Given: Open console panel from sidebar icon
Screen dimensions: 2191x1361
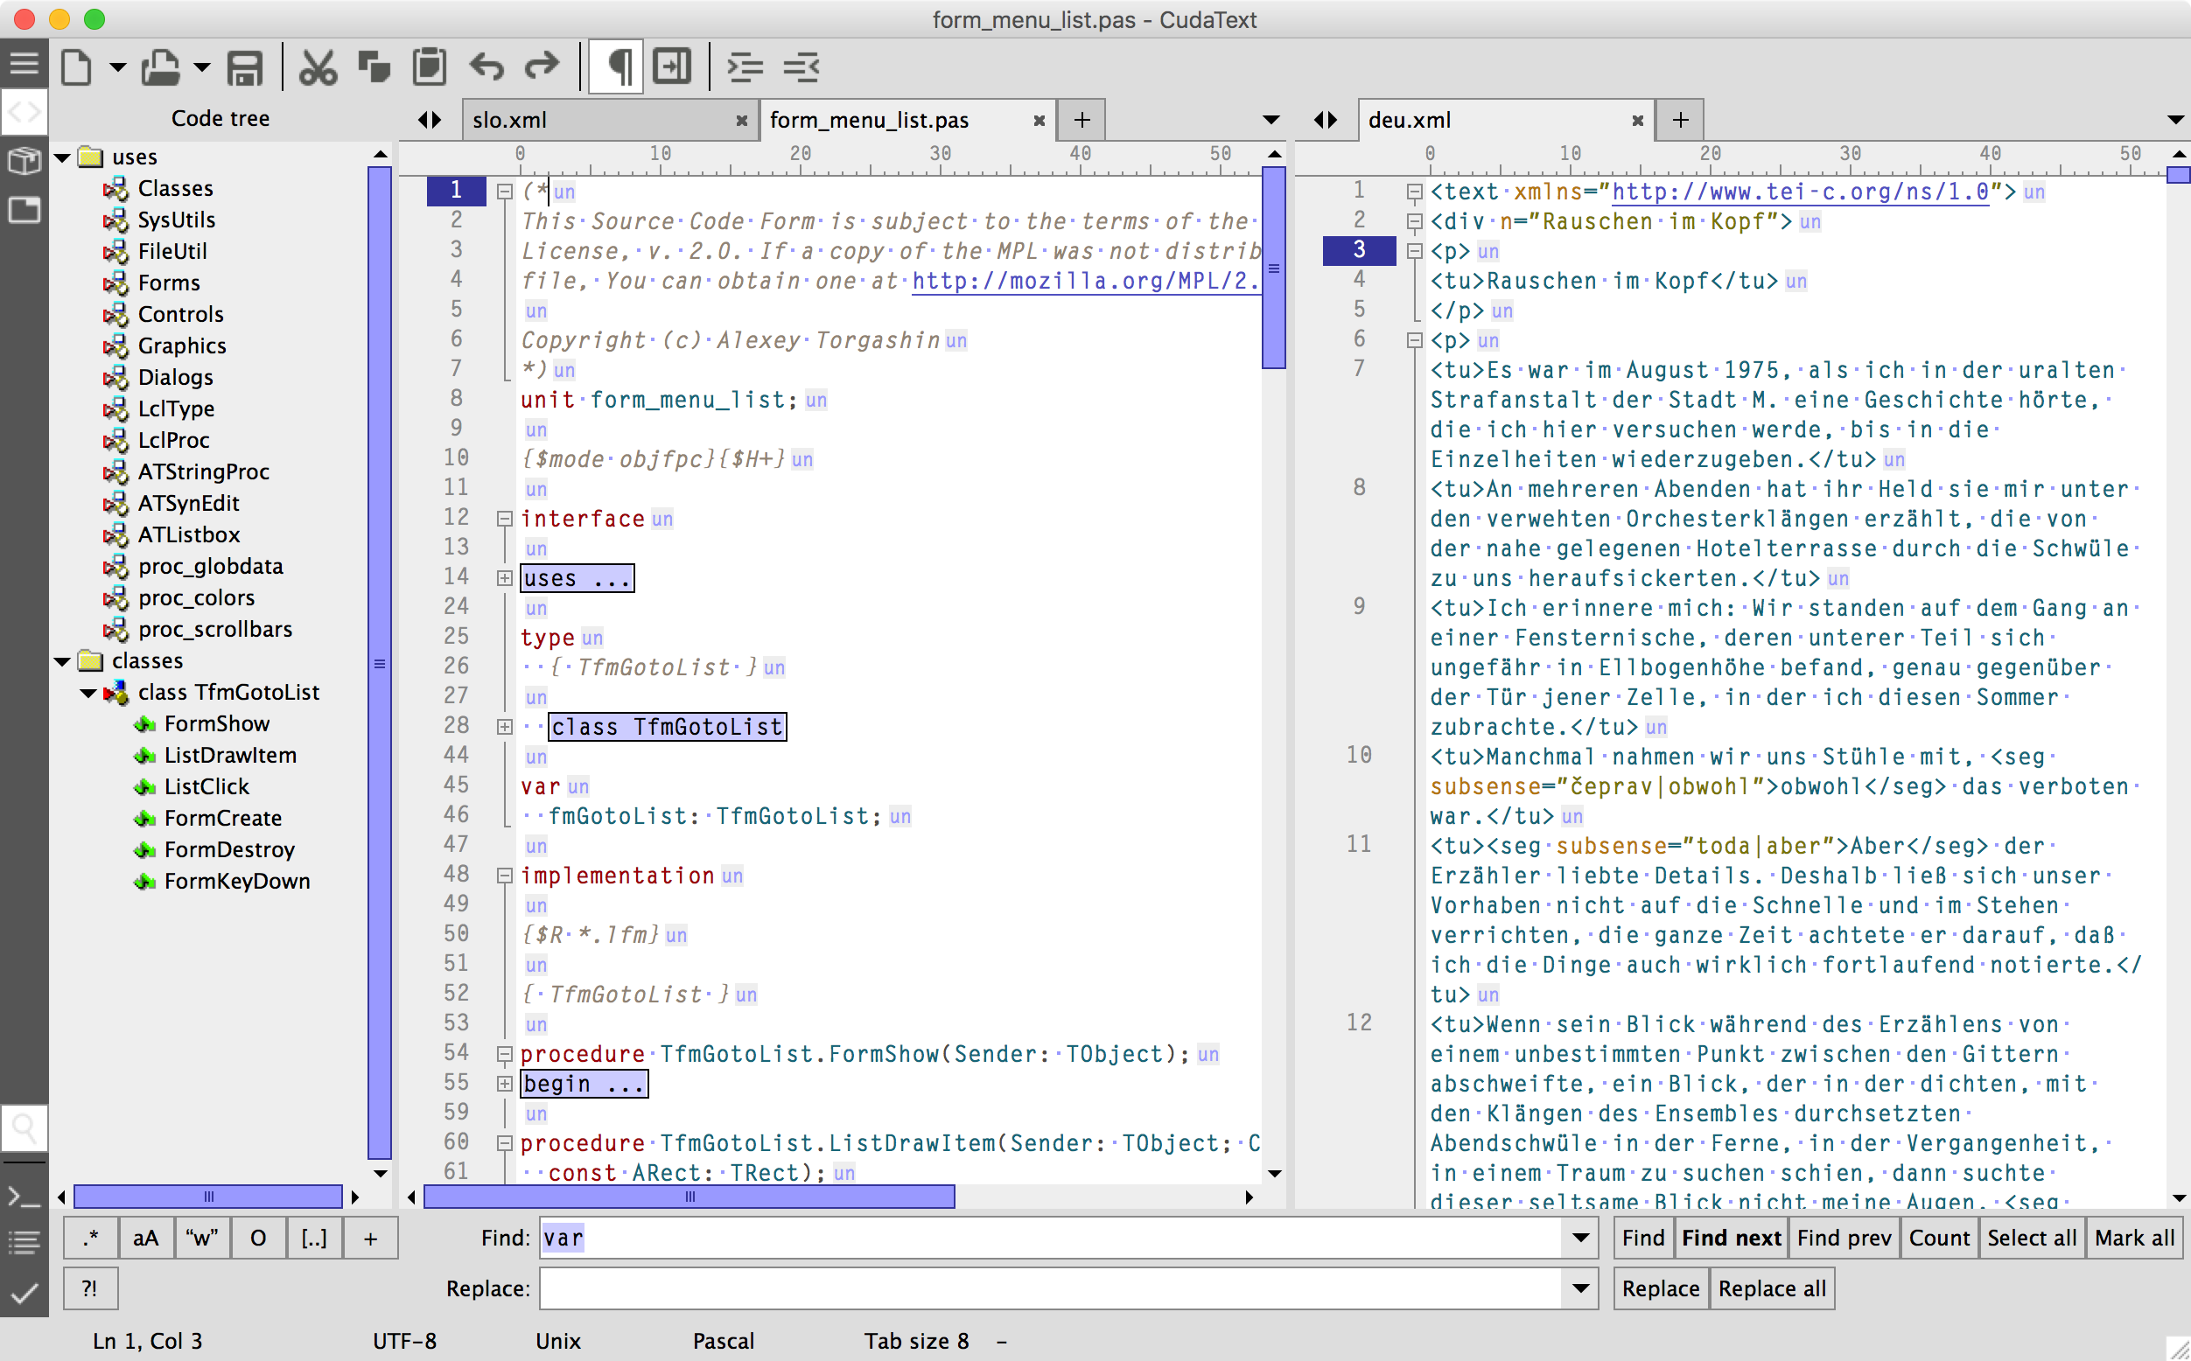Looking at the screenshot, I should (24, 1197).
